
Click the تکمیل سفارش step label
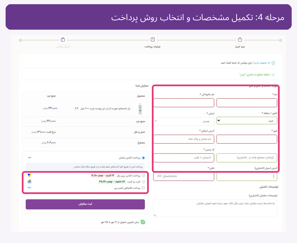63,47
